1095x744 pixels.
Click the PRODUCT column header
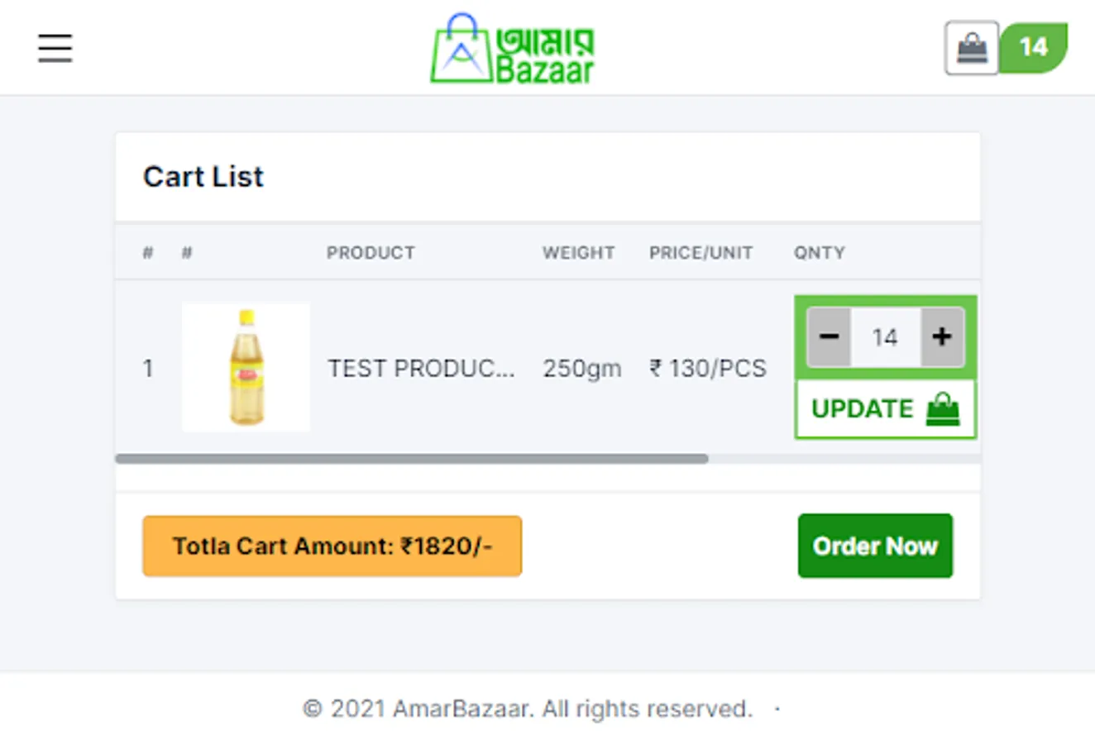pyautogui.click(x=371, y=253)
